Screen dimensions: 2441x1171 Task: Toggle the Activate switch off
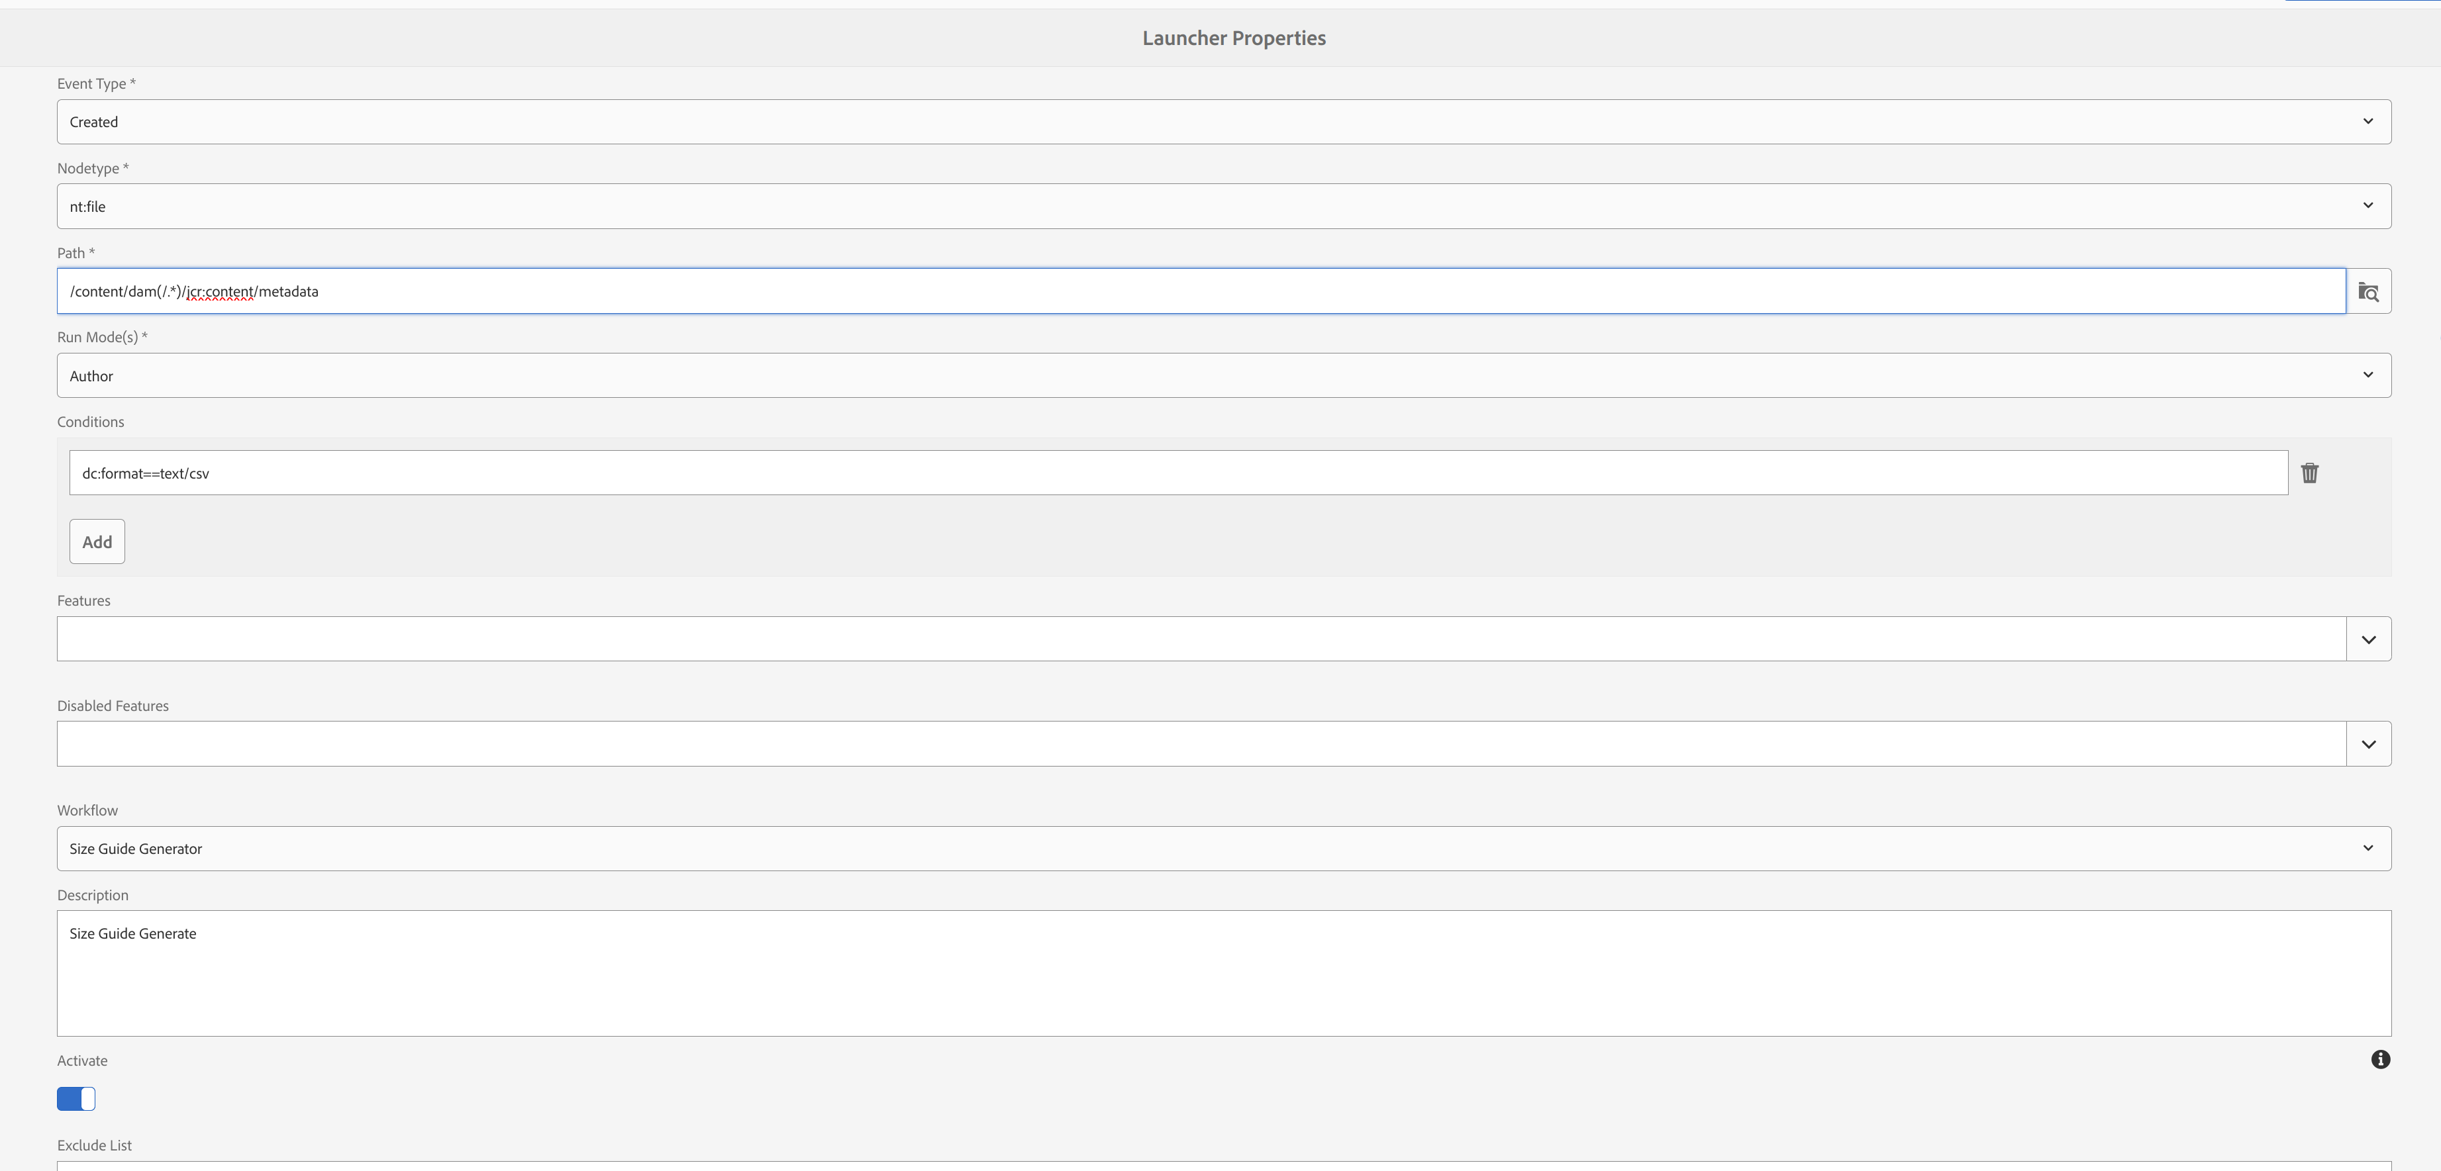(75, 1098)
